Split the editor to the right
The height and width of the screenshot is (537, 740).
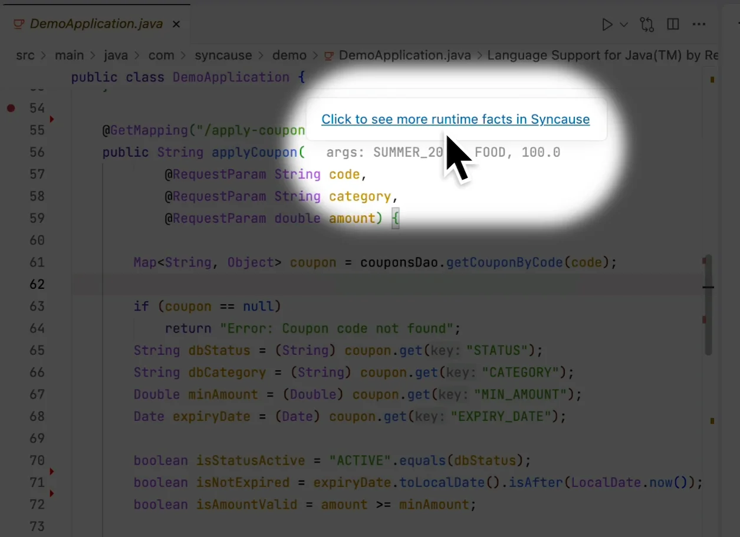[x=673, y=25]
